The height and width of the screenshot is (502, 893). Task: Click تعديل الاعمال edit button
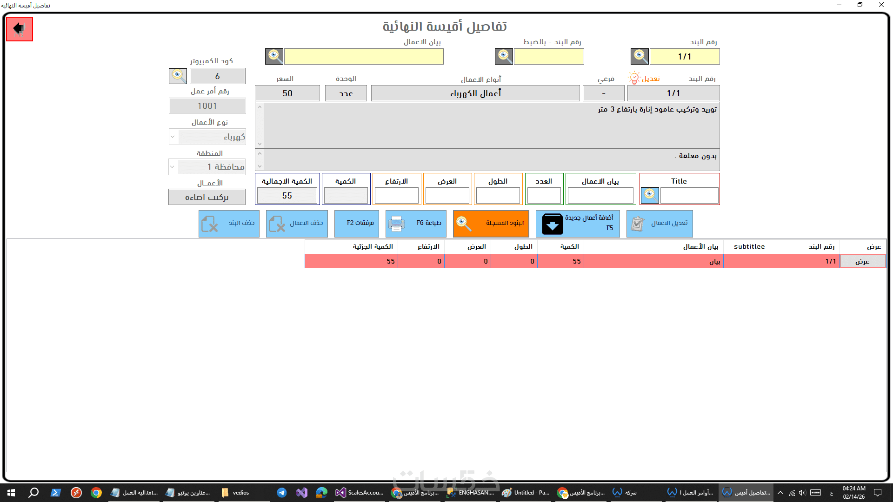tap(659, 224)
